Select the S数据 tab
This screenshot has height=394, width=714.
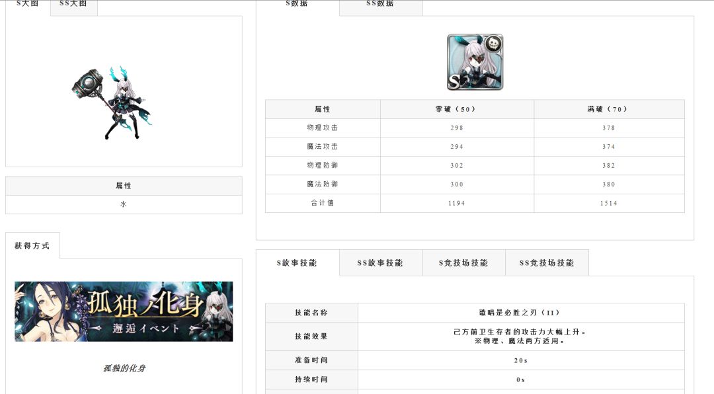[x=297, y=7]
